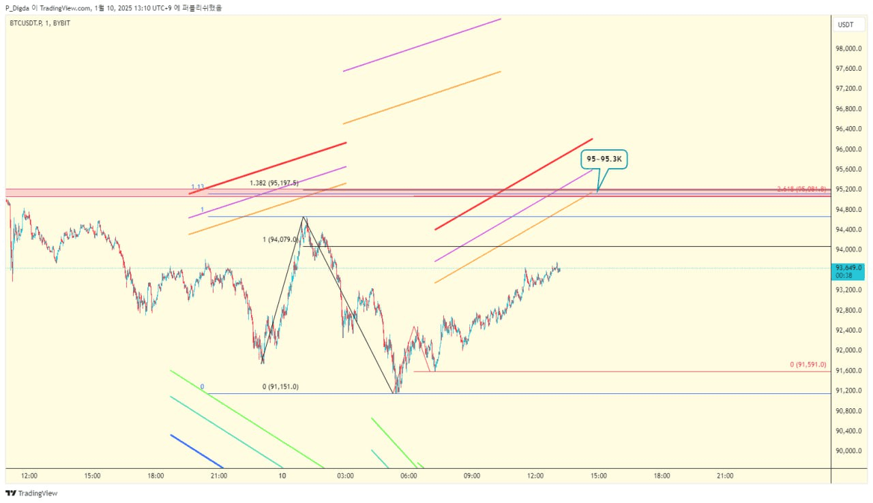Open the USDT currency selector
This screenshot has width=873, height=503.
[x=846, y=25]
